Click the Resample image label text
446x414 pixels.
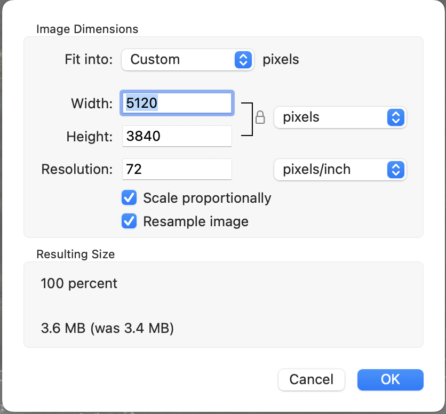pyautogui.click(x=196, y=221)
